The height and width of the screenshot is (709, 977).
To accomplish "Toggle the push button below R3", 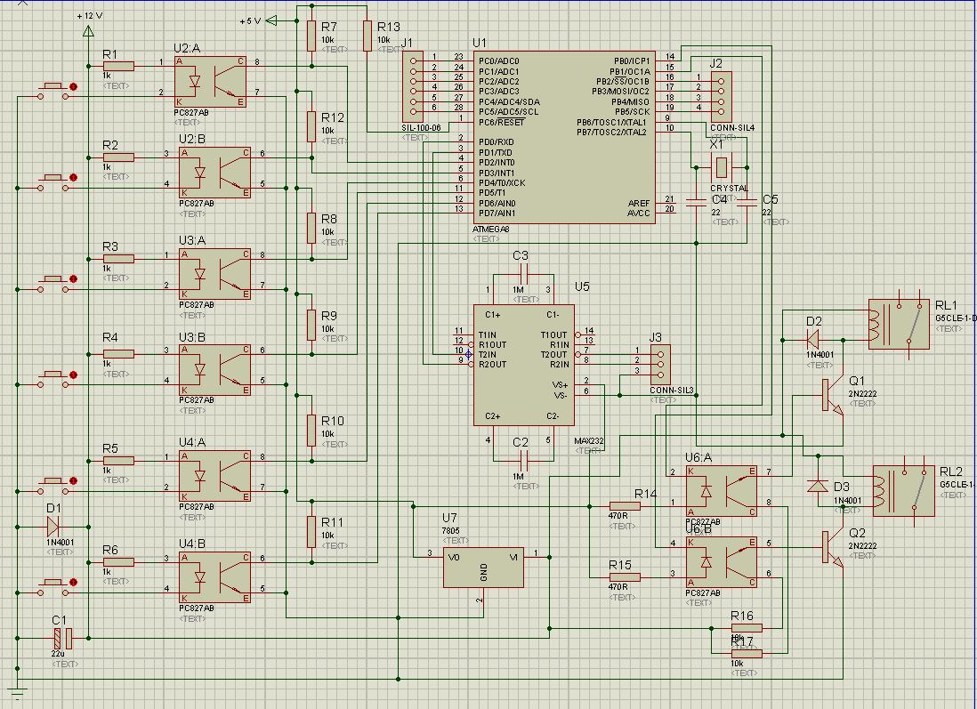I will coord(53,280).
